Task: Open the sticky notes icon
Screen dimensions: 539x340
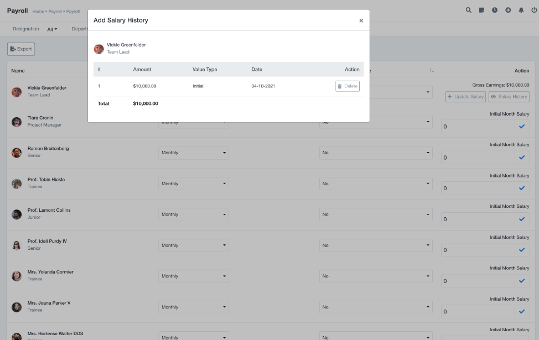Action: (482, 10)
